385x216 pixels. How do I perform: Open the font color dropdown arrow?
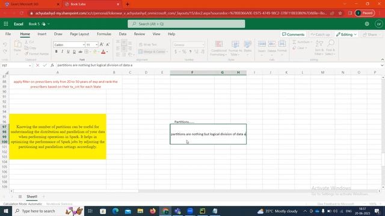pos(107,52)
